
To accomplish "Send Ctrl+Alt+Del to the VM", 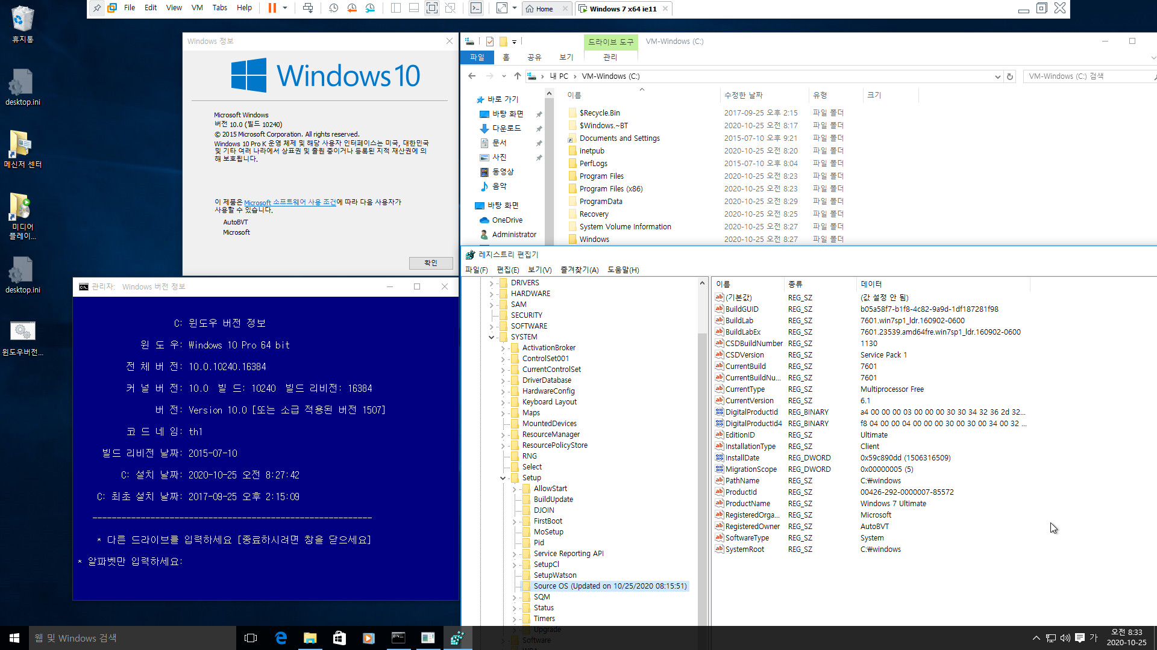I will 308,8.
